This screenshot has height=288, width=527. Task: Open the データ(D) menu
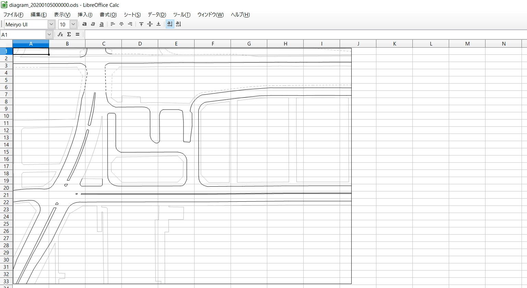(157, 14)
